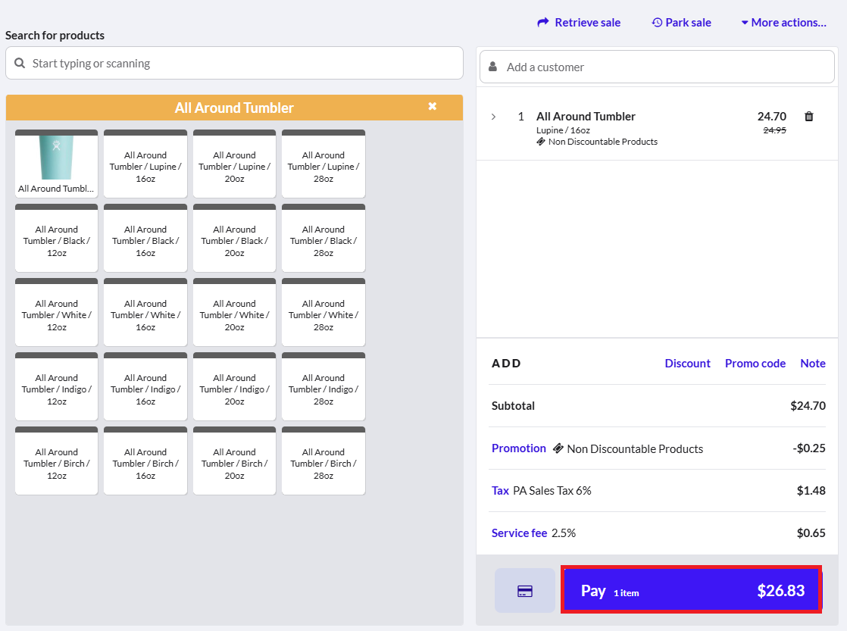The image size is (847, 631).
Task: Select Tumbler / Indigo / 20oz tile
Action: coord(234,386)
